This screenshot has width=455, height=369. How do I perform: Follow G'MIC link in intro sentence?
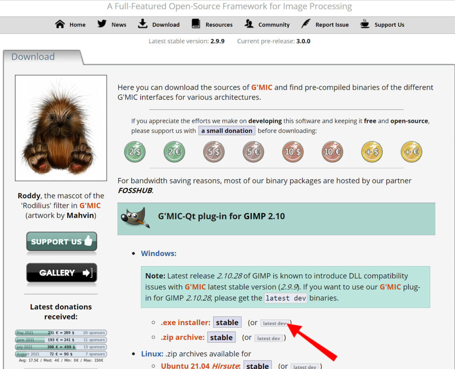point(262,87)
